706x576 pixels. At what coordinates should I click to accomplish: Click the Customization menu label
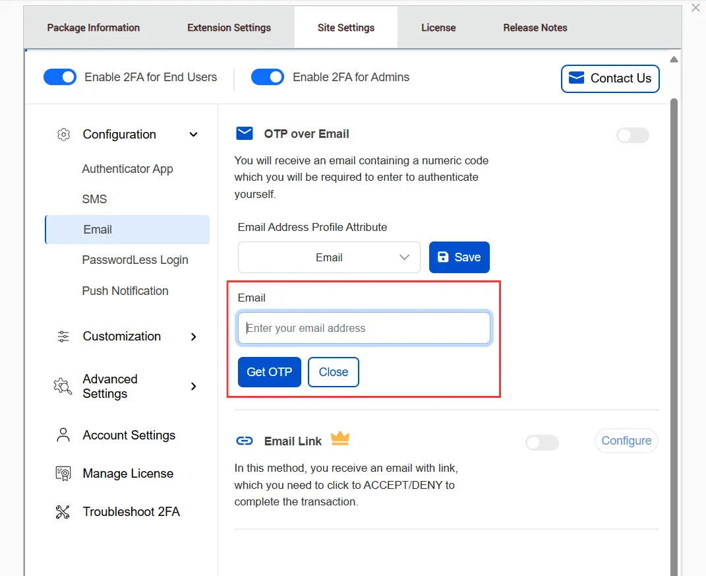[121, 336]
